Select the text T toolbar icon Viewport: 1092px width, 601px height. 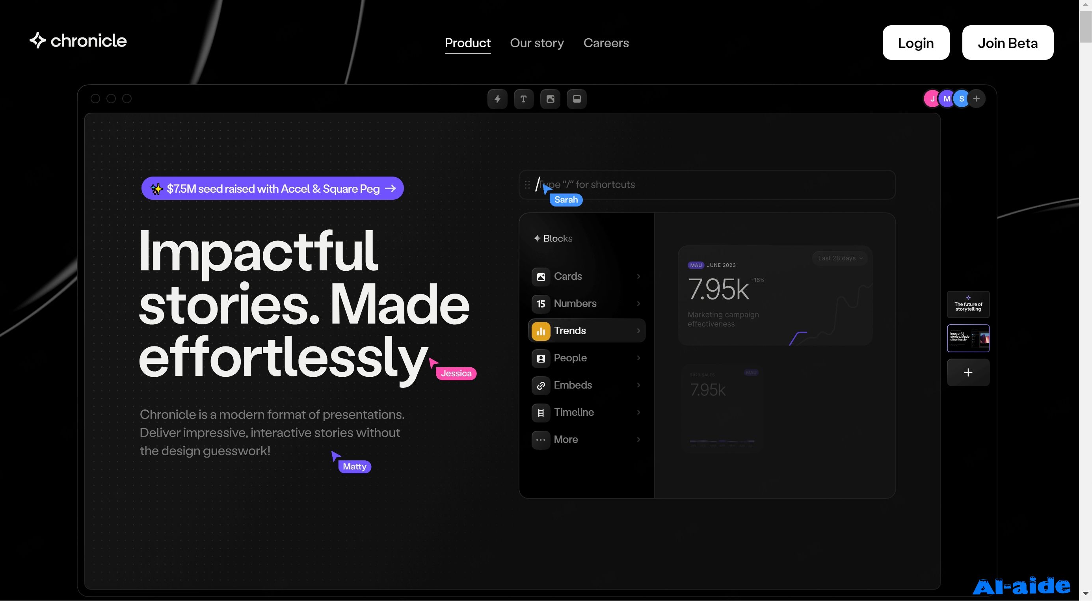(x=523, y=99)
